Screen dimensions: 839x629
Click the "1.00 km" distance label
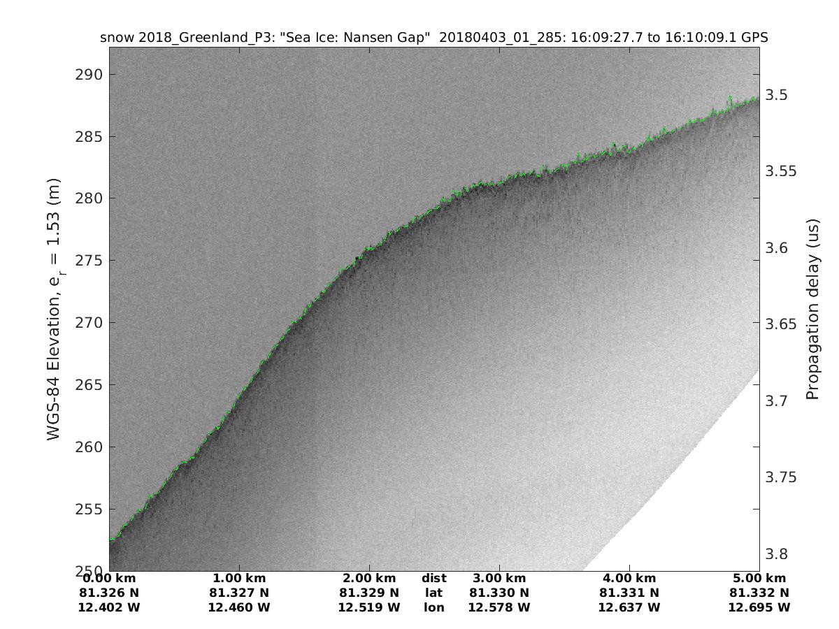(x=239, y=578)
